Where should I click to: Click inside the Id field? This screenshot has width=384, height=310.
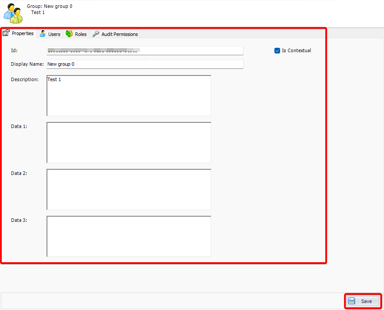[x=145, y=50]
